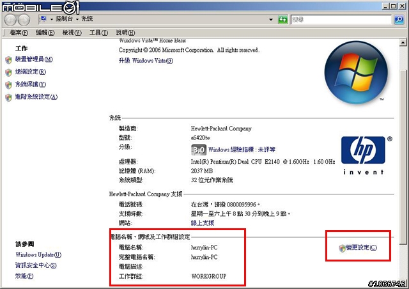Image resolution: width=409 pixels, height=289 pixels.
Task: Click 系統 breadcrumb in address bar
Action: tap(87, 19)
